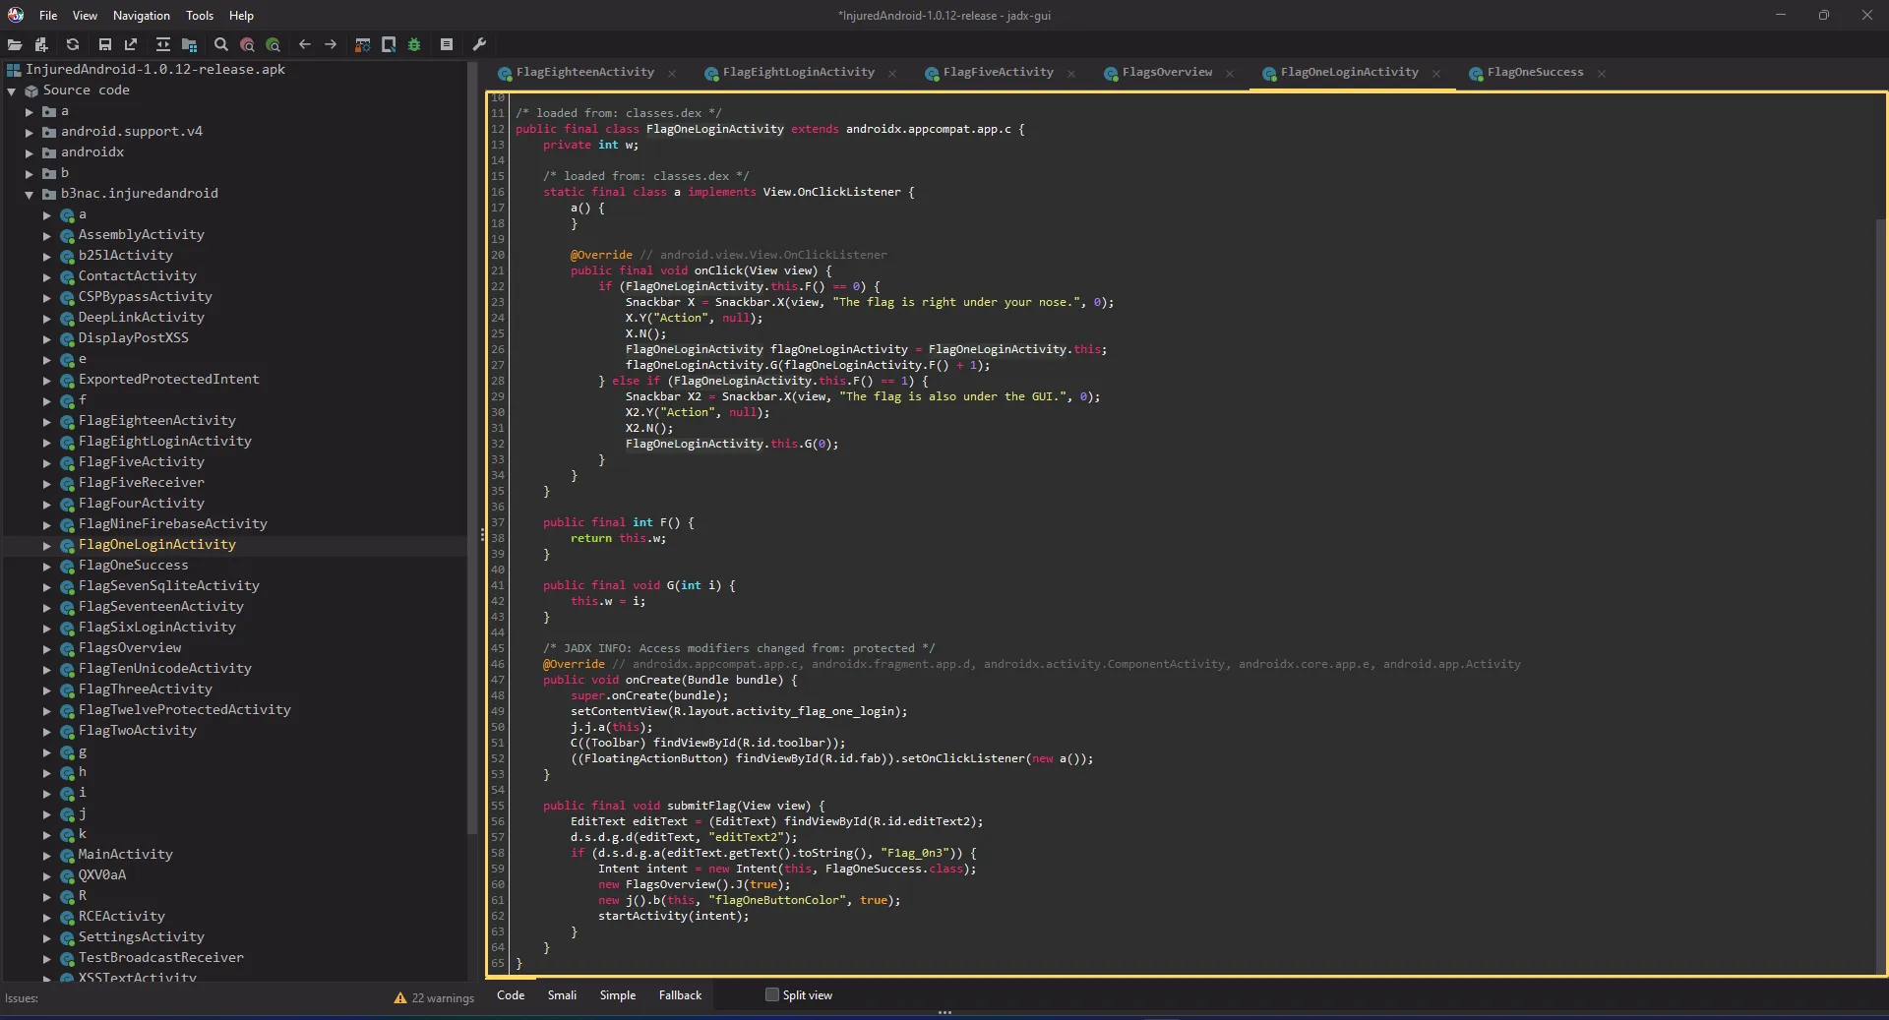The image size is (1889, 1020).
Task: Click the save all floppy disk icon
Action: (x=105, y=44)
